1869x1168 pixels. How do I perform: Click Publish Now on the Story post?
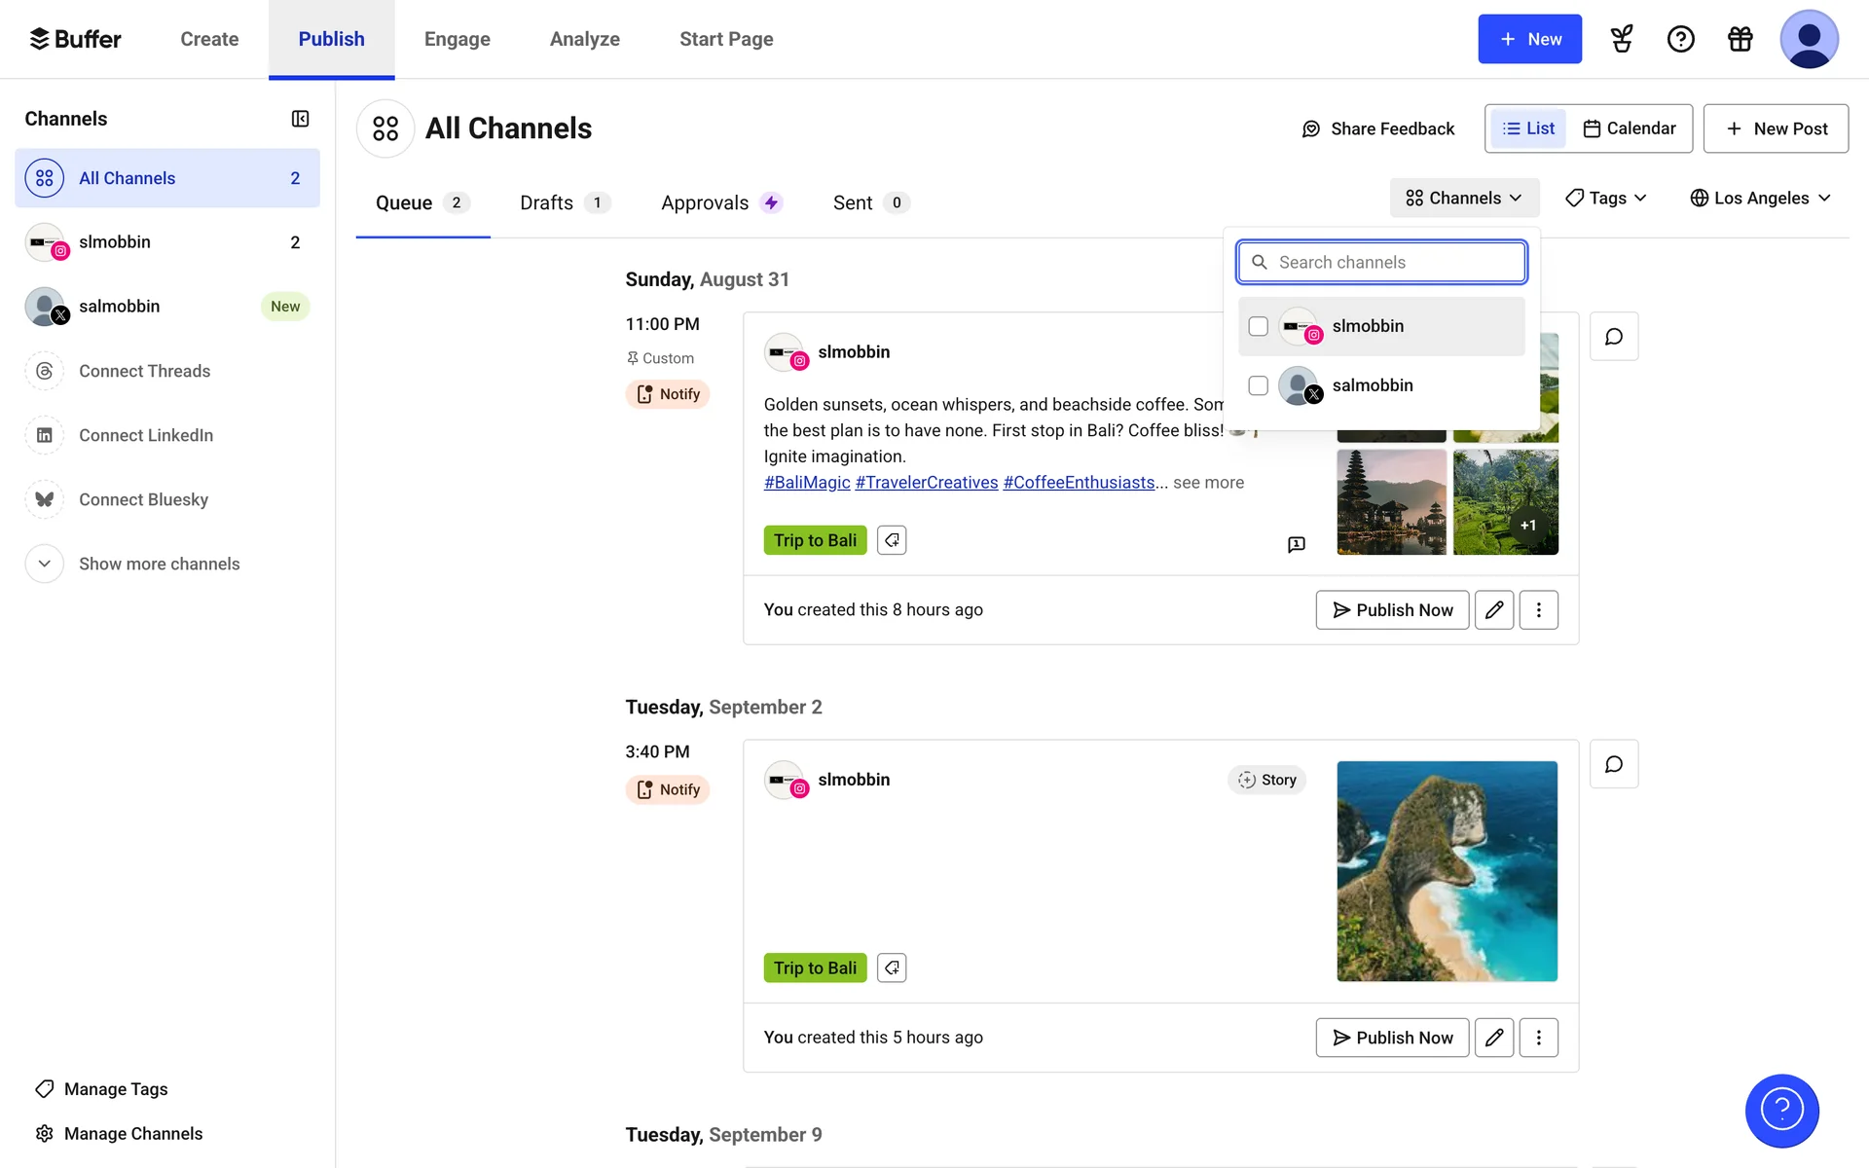tap(1391, 1038)
